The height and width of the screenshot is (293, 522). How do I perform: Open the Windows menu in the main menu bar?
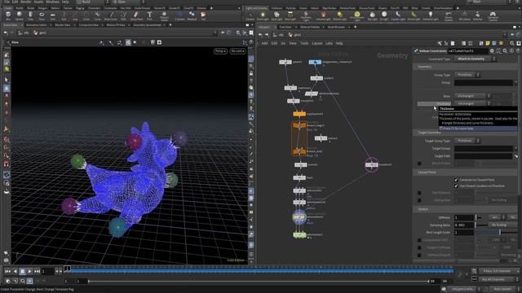[x=52, y=2]
